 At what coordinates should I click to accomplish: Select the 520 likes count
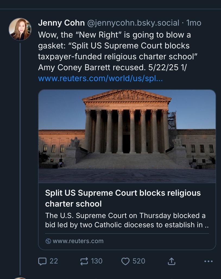(139, 261)
